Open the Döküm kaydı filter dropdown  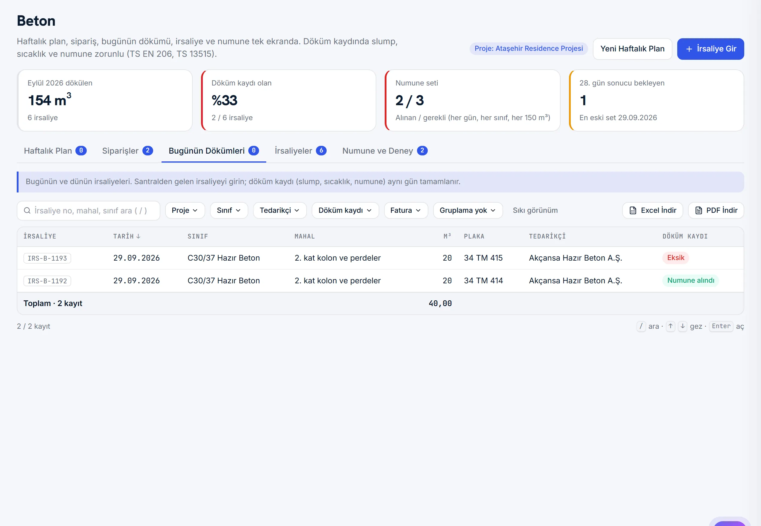pyautogui.click(x=345, y=210)
